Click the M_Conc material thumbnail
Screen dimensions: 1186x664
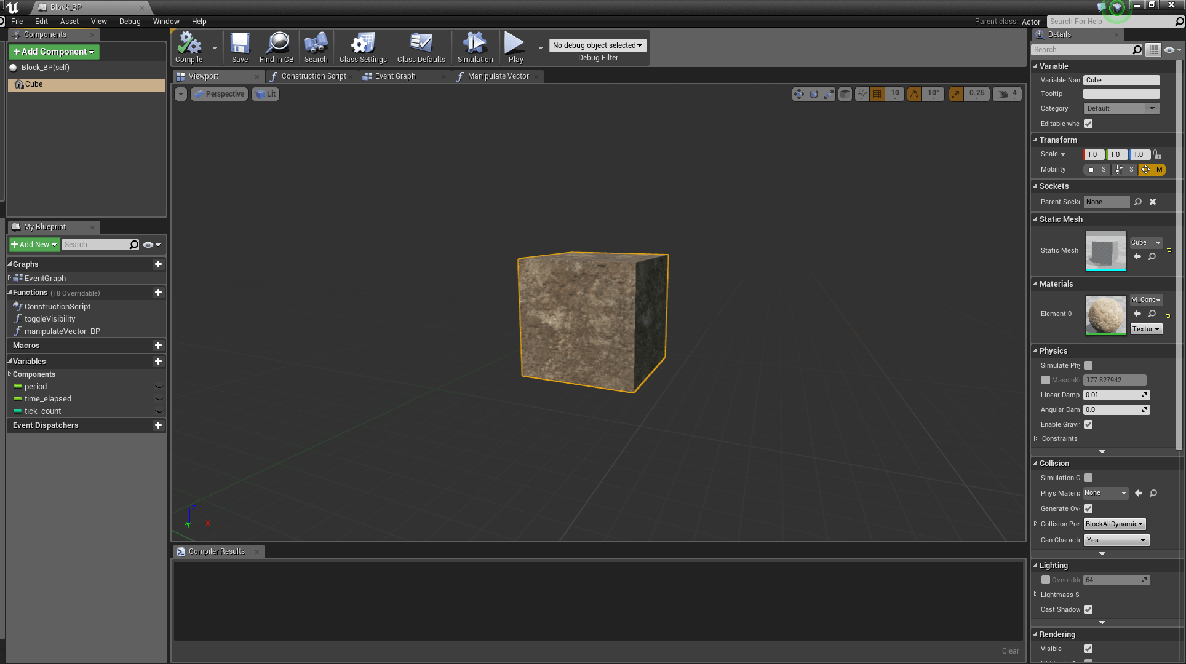pyautogui.click(x=1105, y=315)
